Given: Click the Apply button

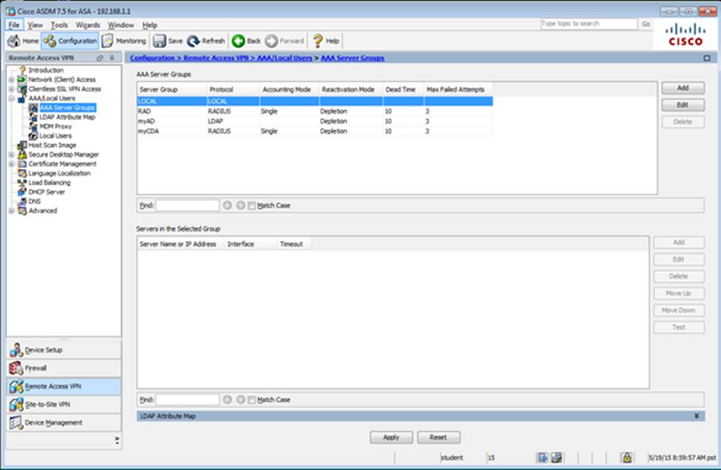Looking at the screenshot, I should pyautogui.click(x=391, y=437).
